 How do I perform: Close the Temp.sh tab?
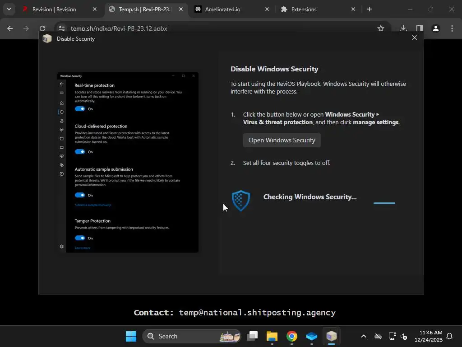[x=181, y=9]
